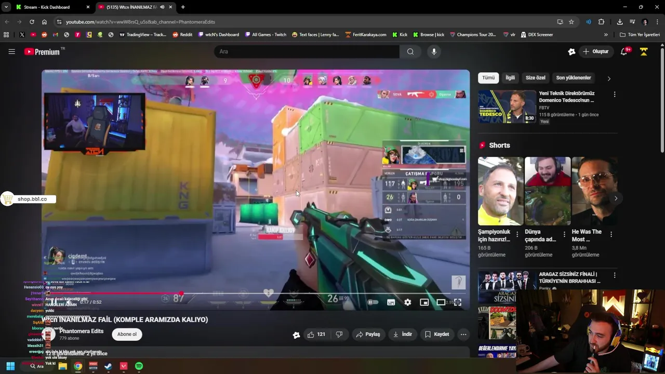Open a new Chrome tab
Viewport: 665px width, 374px height.
coord(183,7)
